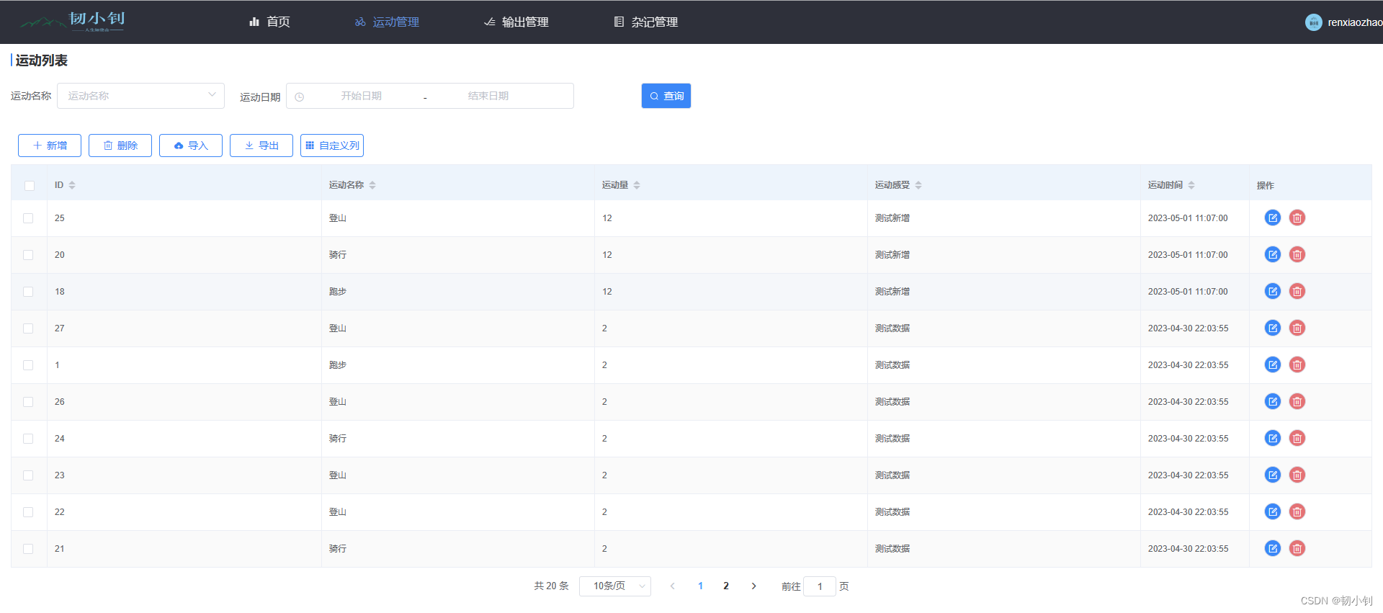
Task: Check the checkbox for row ID 21
Action: (28, 549)
